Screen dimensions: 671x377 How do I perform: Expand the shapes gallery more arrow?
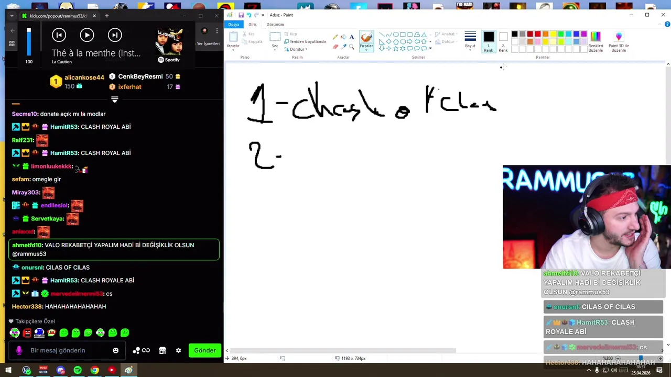(x=430, y=49)
